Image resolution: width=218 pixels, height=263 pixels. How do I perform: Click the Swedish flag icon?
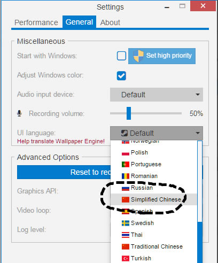pos(126,223)
